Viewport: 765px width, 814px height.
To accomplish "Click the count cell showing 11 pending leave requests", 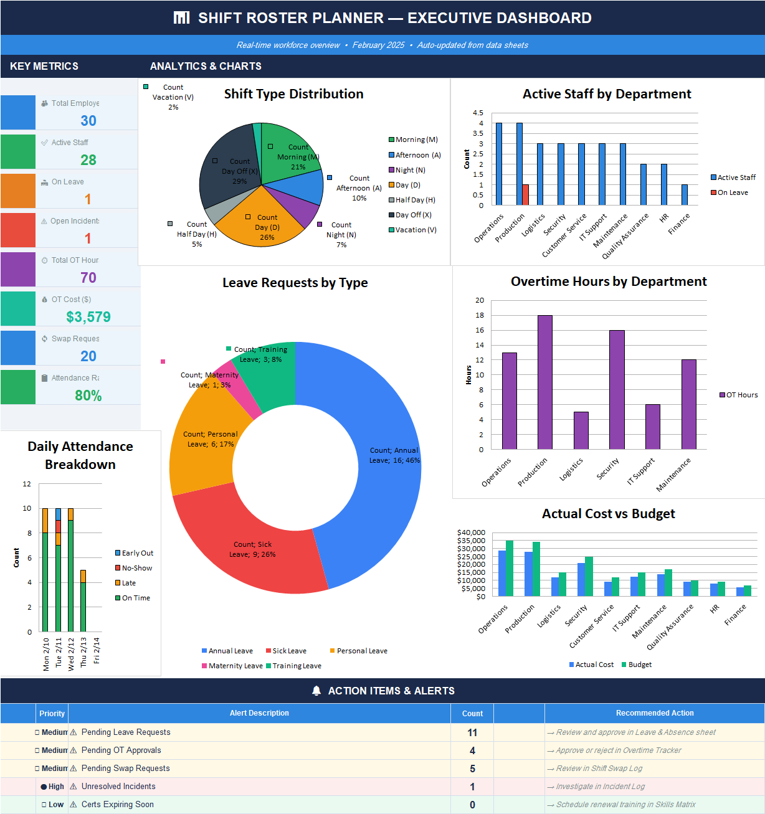I will click(472, 732).
